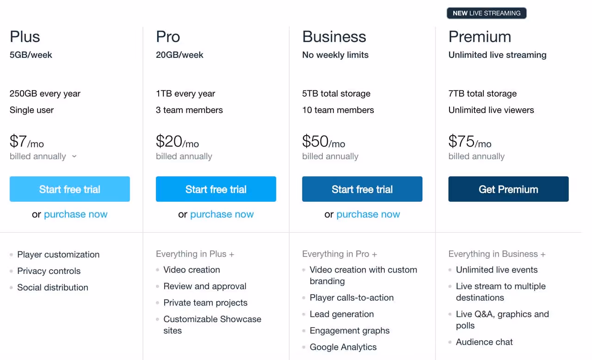
Task: Select the Plus plan heading
Action: (25, 37)
